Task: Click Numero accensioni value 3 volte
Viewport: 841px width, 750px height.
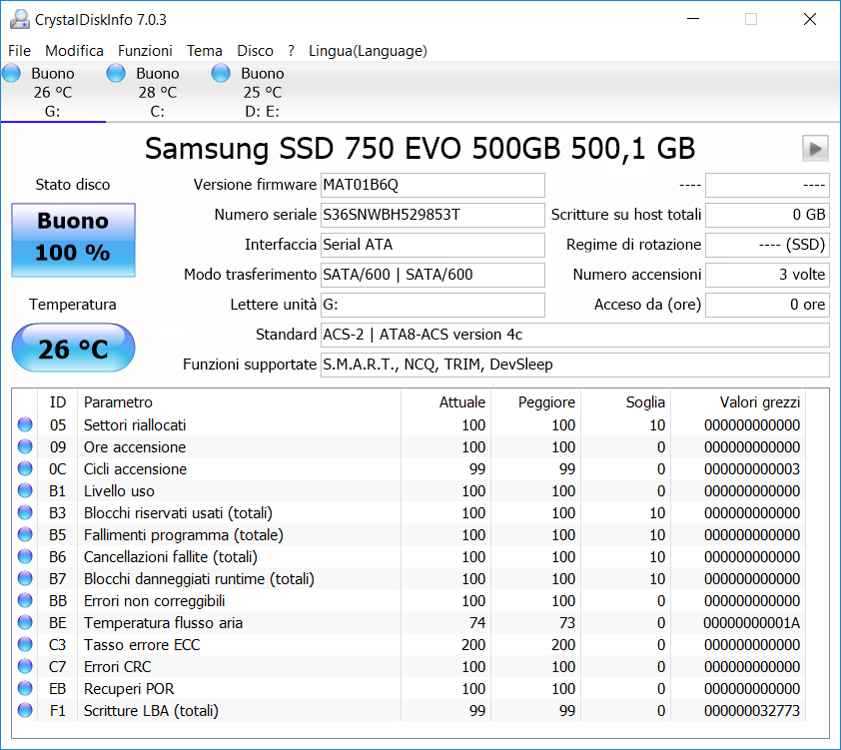Action: pyautogui.click(x=767, y=275)
